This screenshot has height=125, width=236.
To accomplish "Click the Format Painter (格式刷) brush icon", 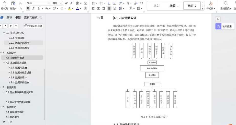I will coord(5,3).
